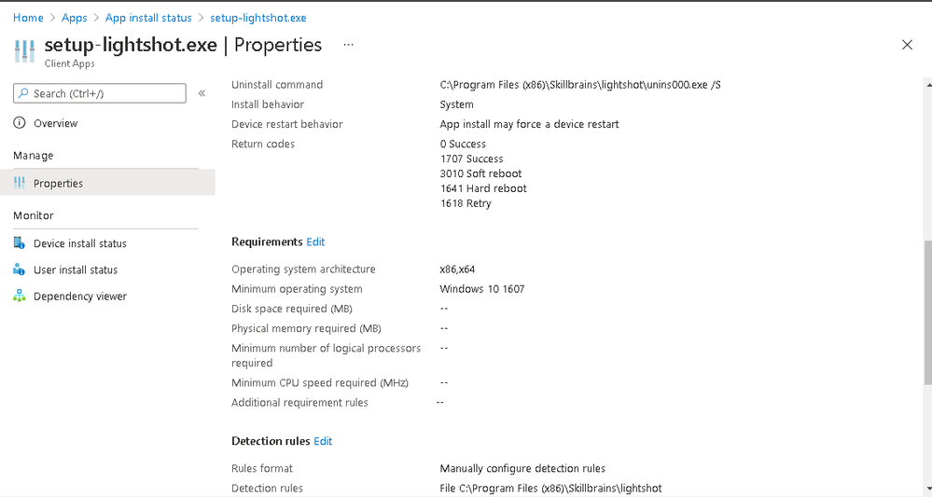
Task: Click the setup-lightshot.exe app properties icon
Action: 24,50
